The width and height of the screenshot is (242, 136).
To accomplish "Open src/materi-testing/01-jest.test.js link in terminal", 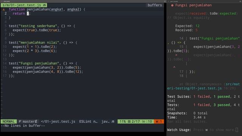I will [x=203, y=86].
